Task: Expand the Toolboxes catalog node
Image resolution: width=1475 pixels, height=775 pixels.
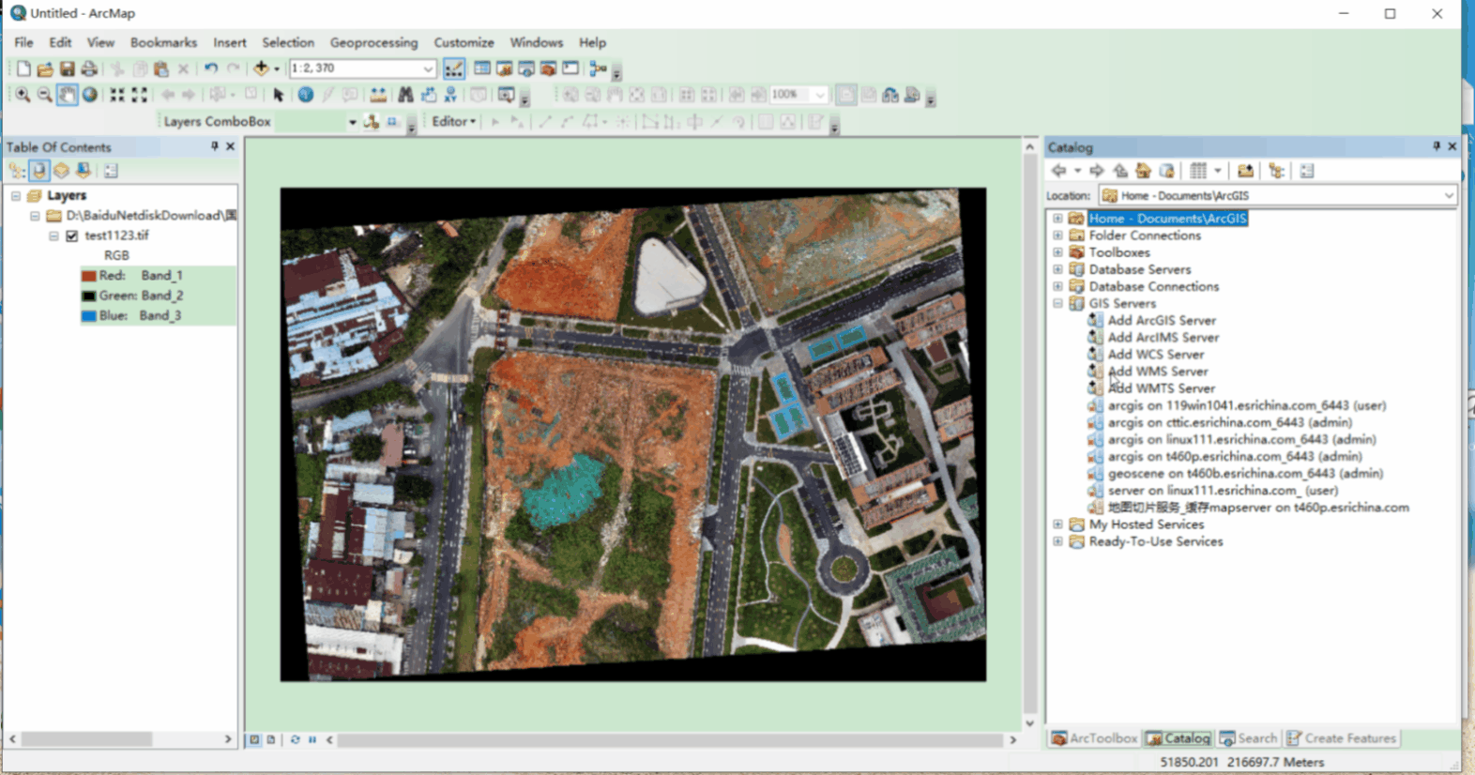Action: (x=1057, y=252)
